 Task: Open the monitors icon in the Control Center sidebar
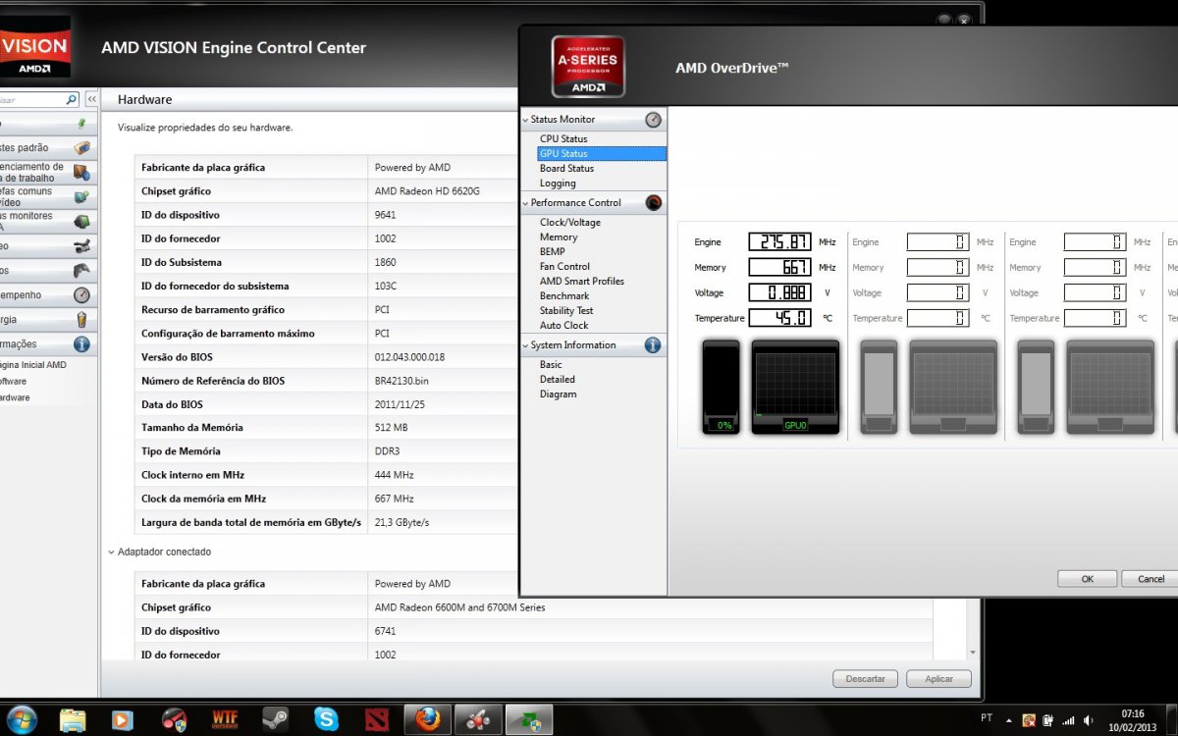click(x=81, y=222)
